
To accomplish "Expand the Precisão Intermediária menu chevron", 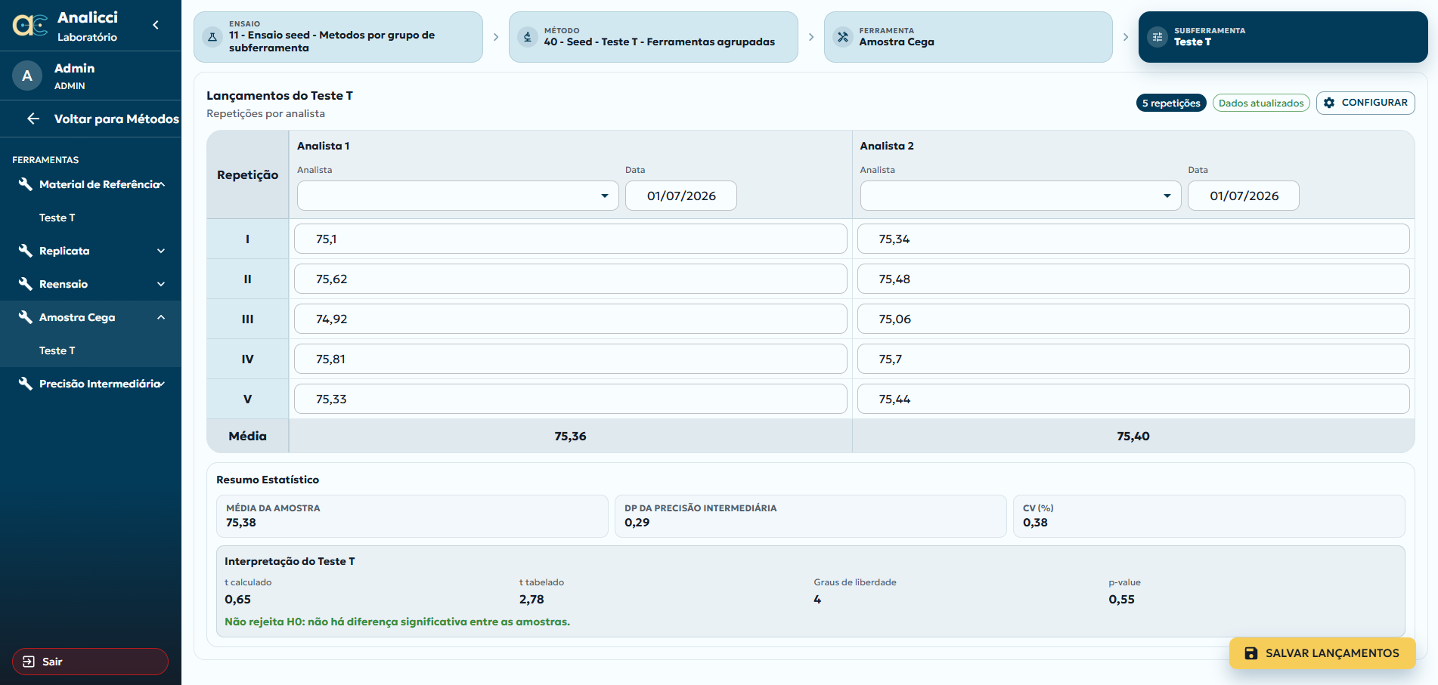I will pos(161,384).
